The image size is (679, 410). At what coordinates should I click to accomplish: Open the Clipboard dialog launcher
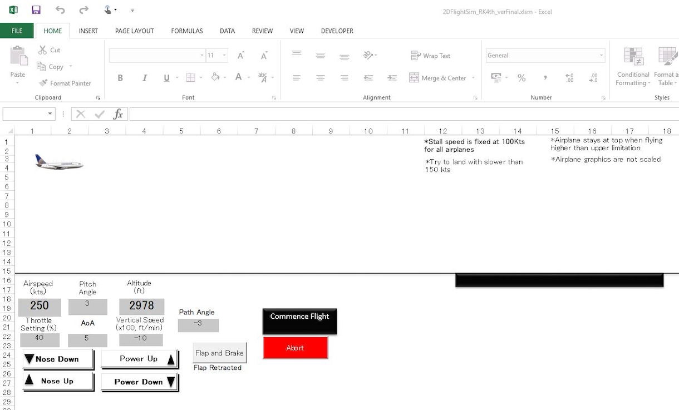99,97
